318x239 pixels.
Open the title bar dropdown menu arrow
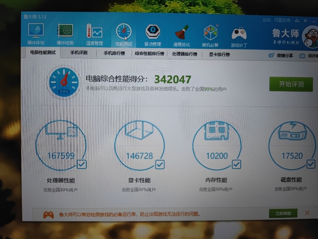[x=305, y=21]
